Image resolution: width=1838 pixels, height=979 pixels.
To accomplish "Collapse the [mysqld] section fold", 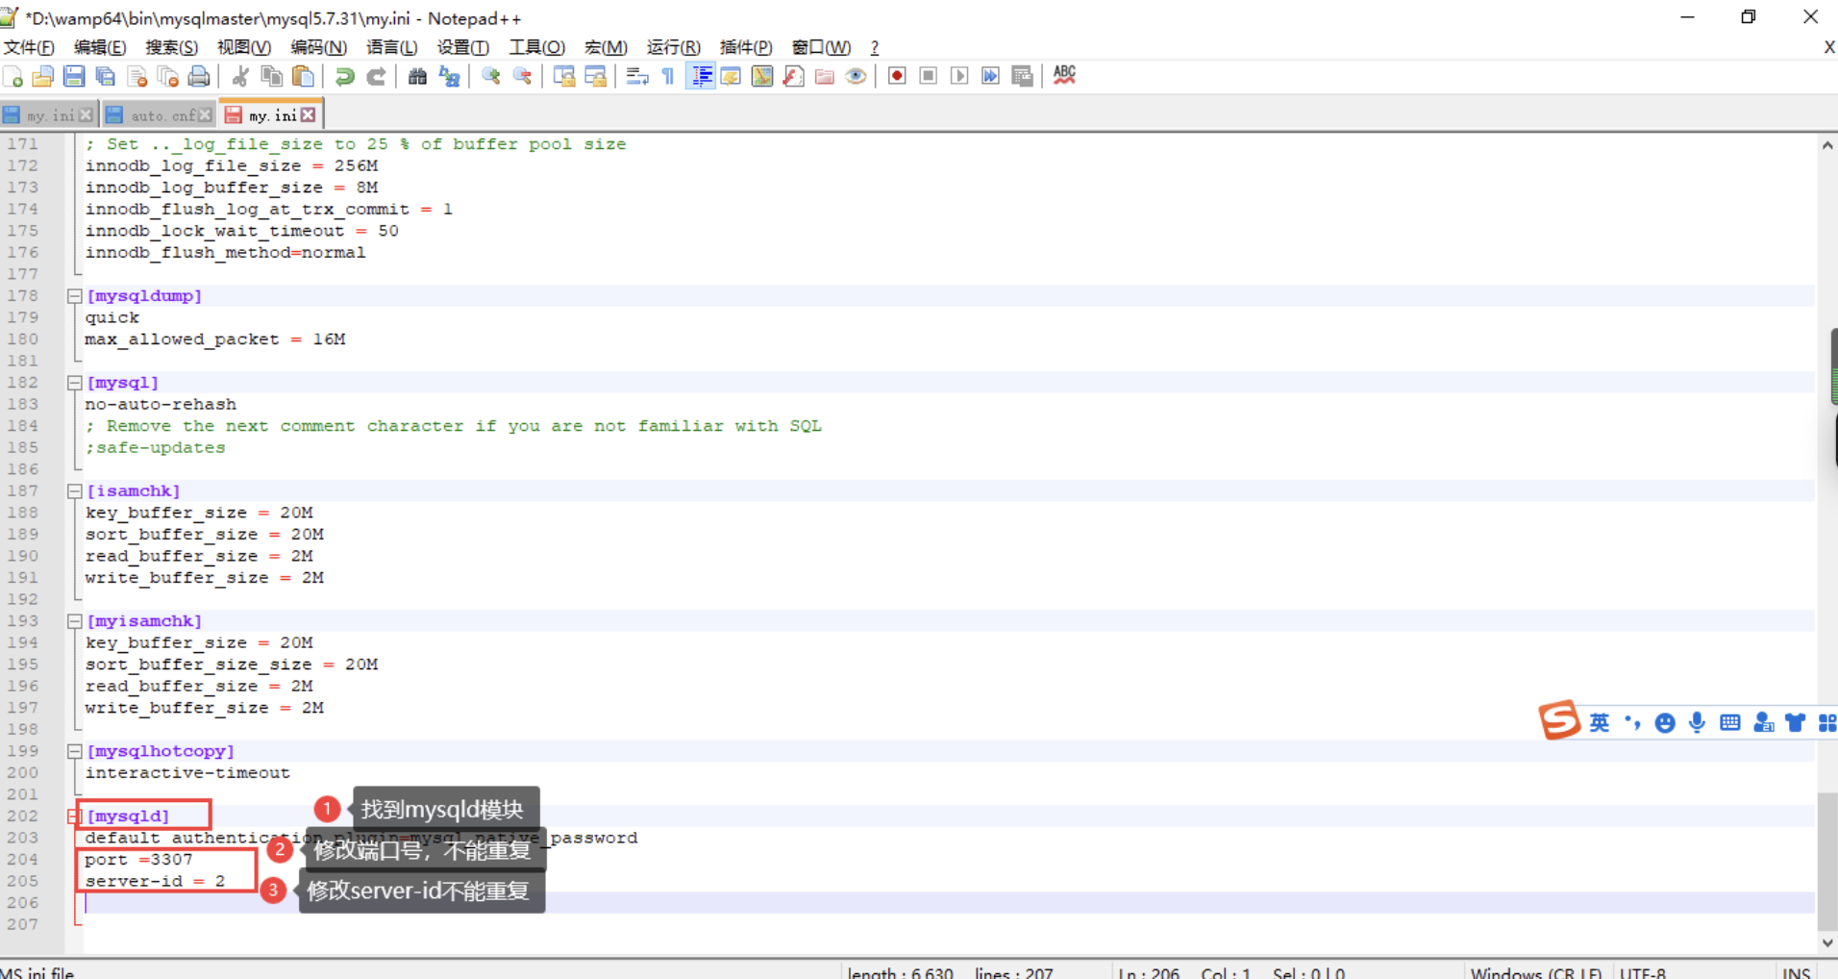I will [x=74, y=816].
